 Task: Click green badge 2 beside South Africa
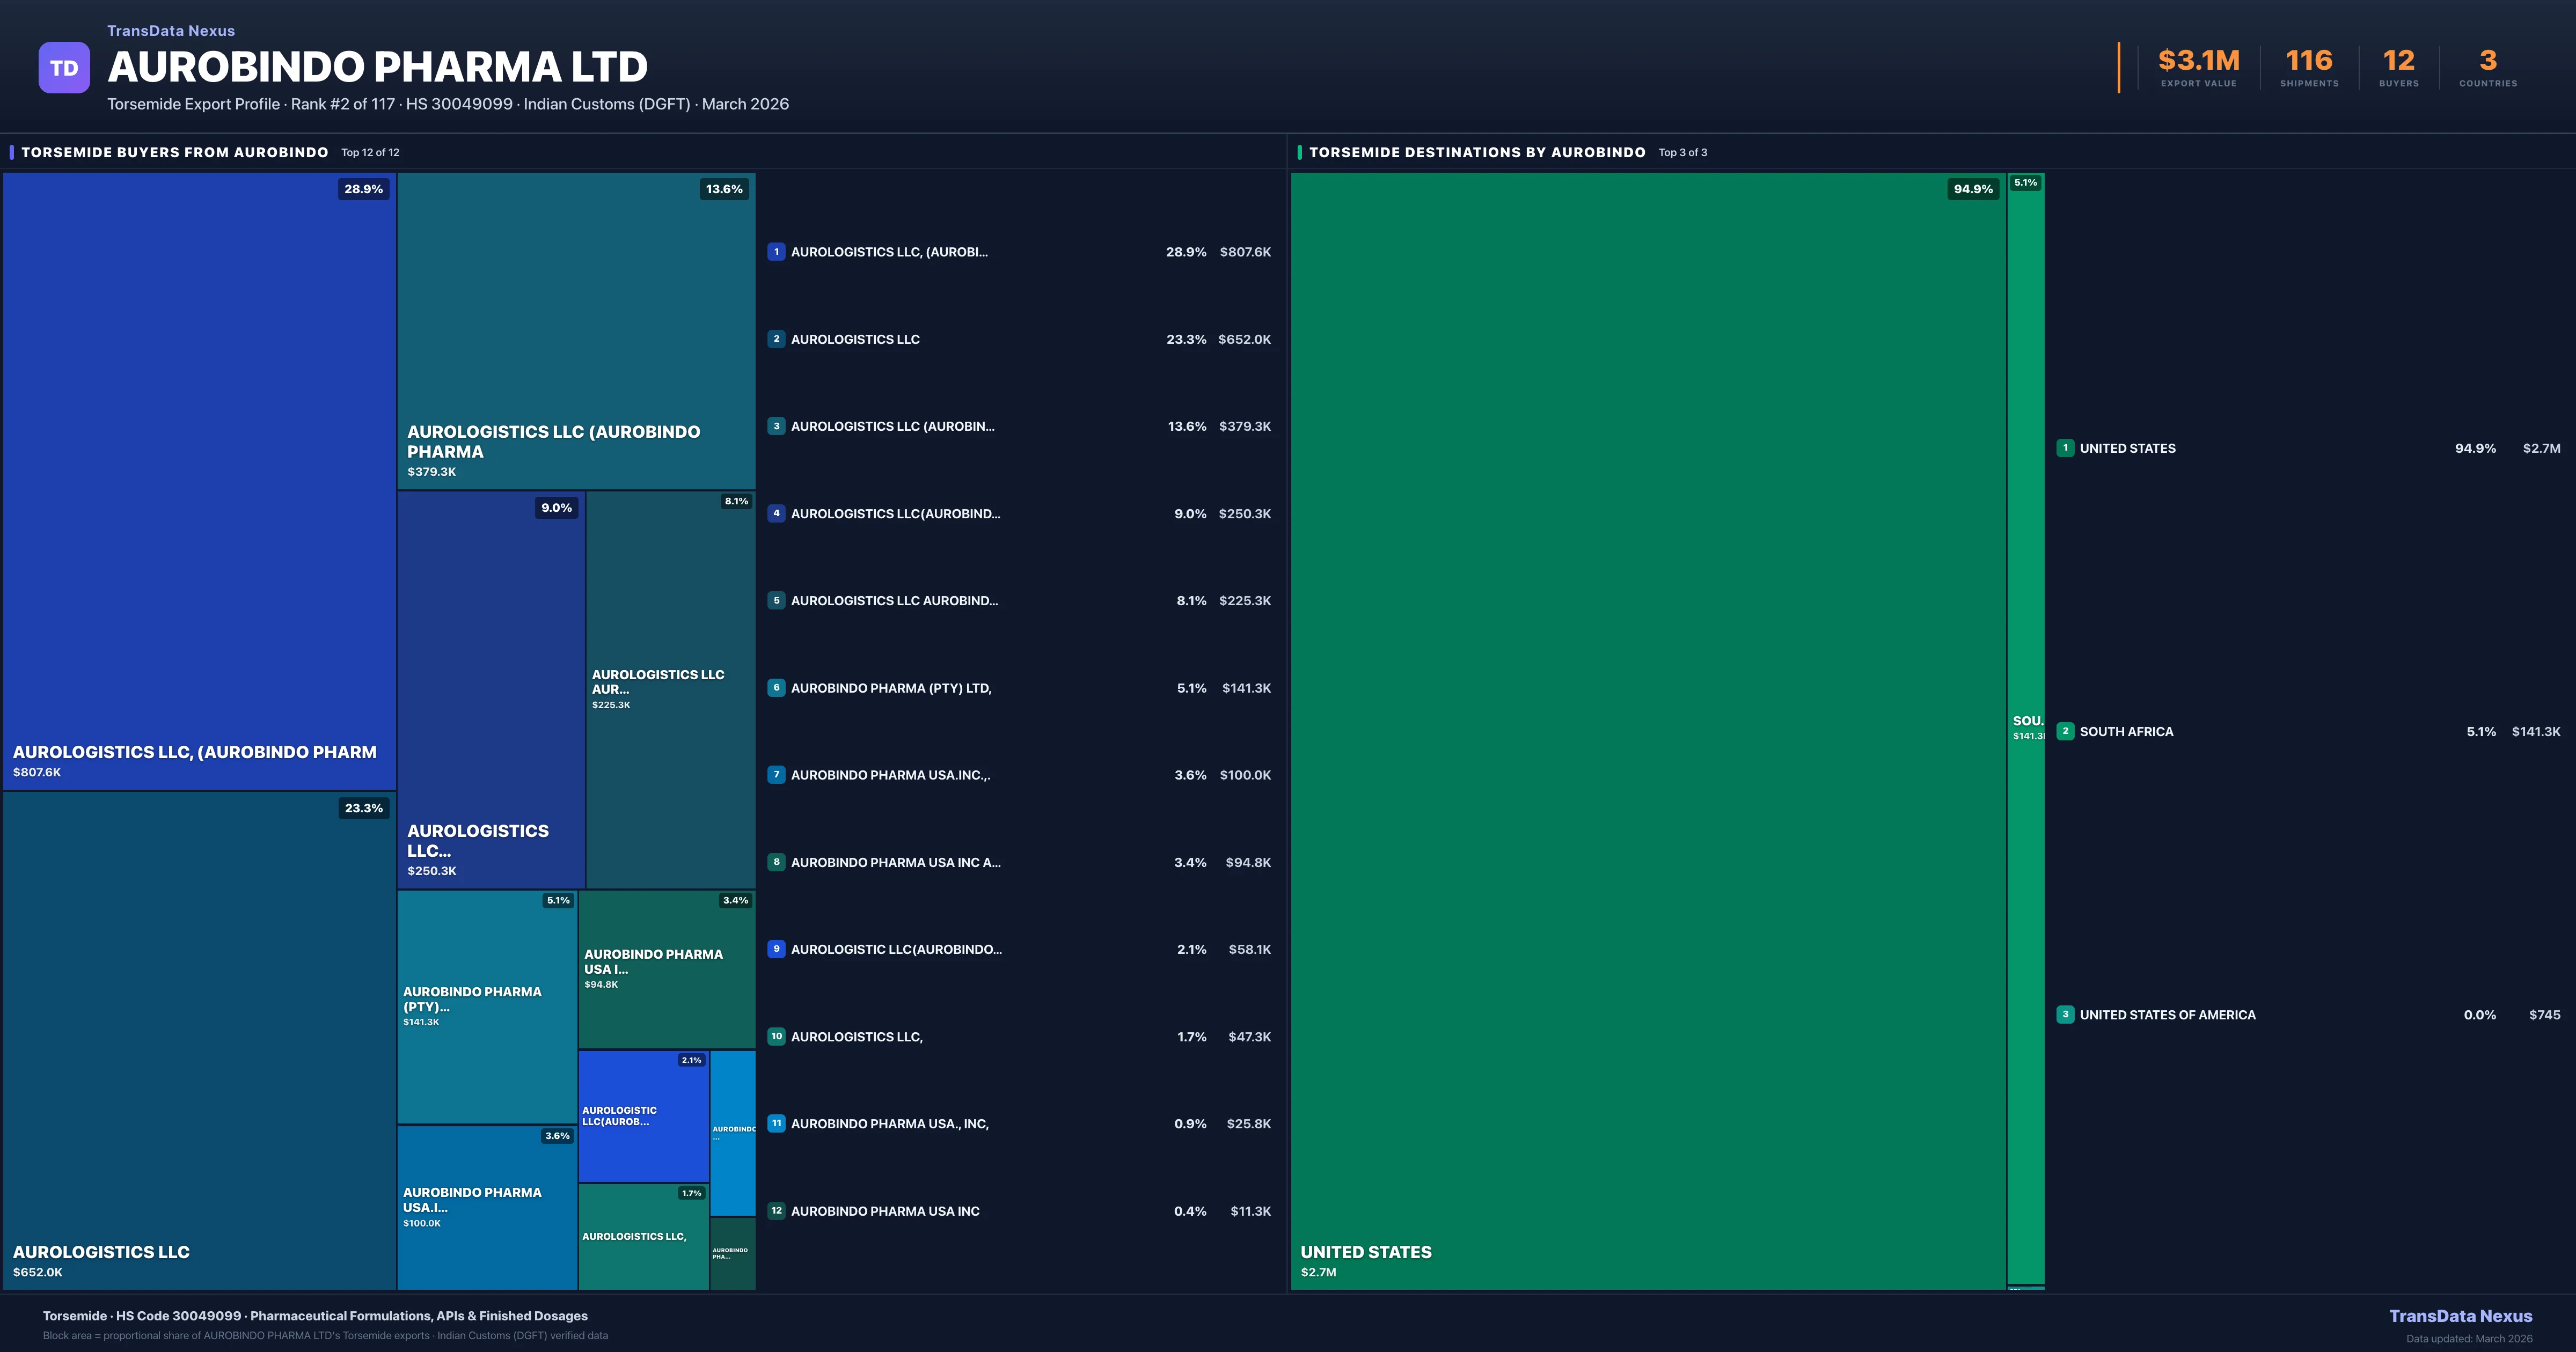[x=2065, y=731]
